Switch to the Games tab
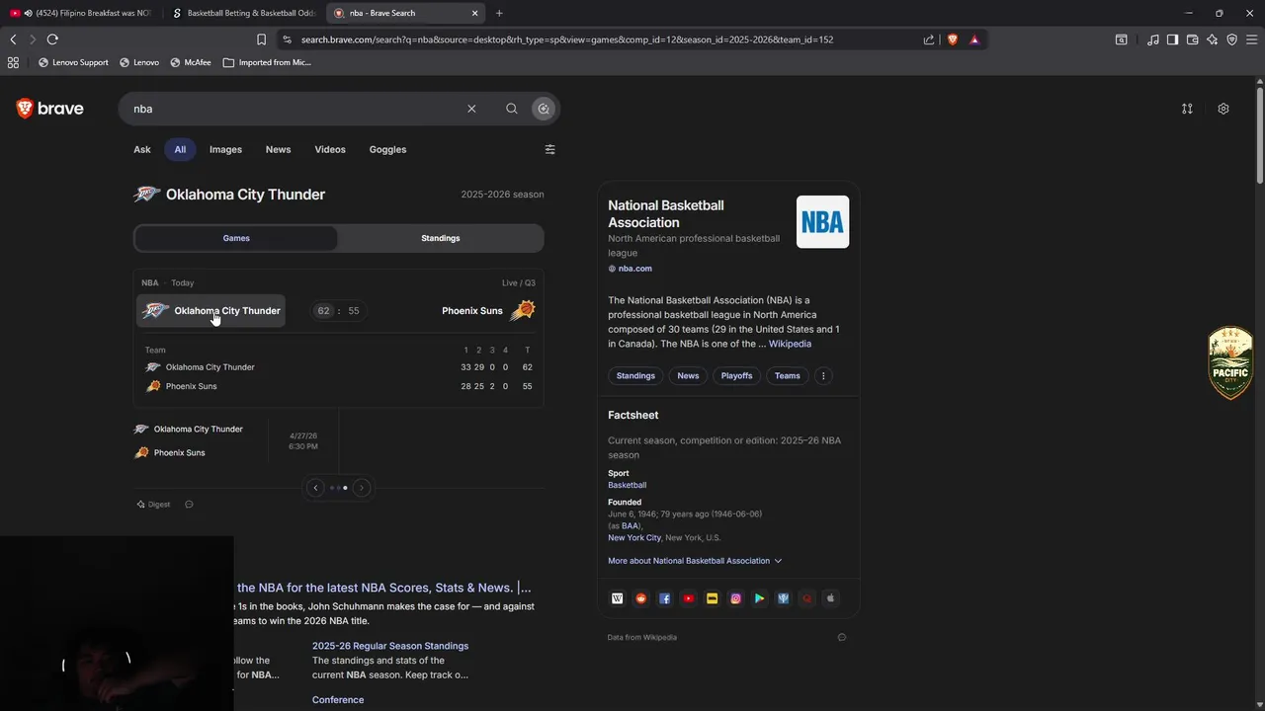This screenshot has width=1265, height=711. pyautogui.click(x=236, y=238)
